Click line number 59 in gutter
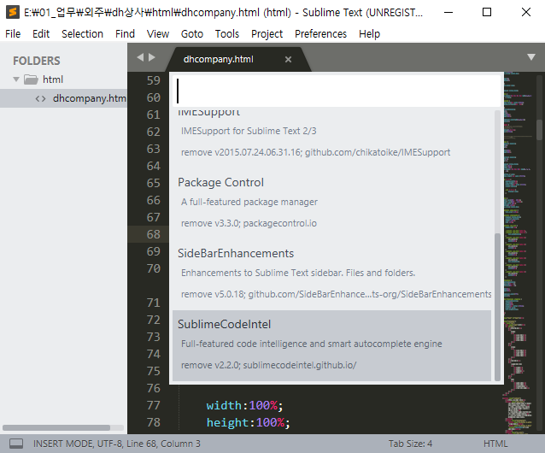 point(153,80)
